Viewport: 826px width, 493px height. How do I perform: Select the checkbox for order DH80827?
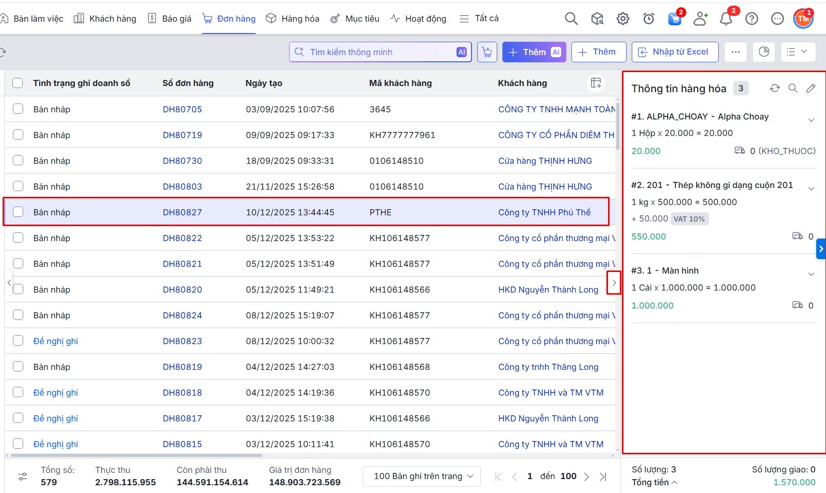18,212
